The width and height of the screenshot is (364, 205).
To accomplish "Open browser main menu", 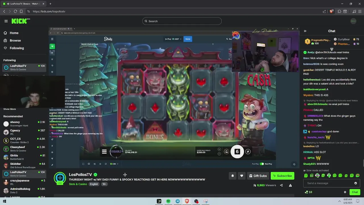I will 360,11.
